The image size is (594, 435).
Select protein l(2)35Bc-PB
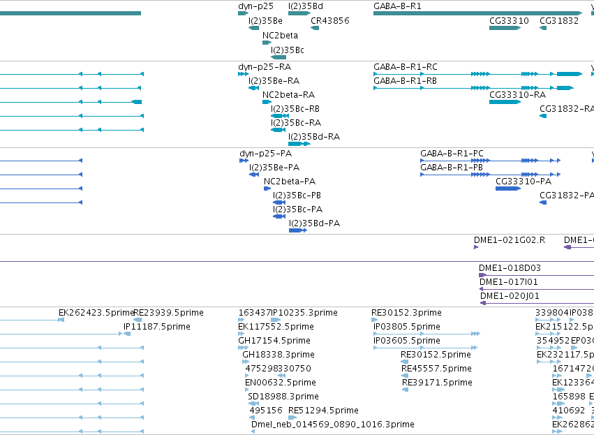coord(297,196)
